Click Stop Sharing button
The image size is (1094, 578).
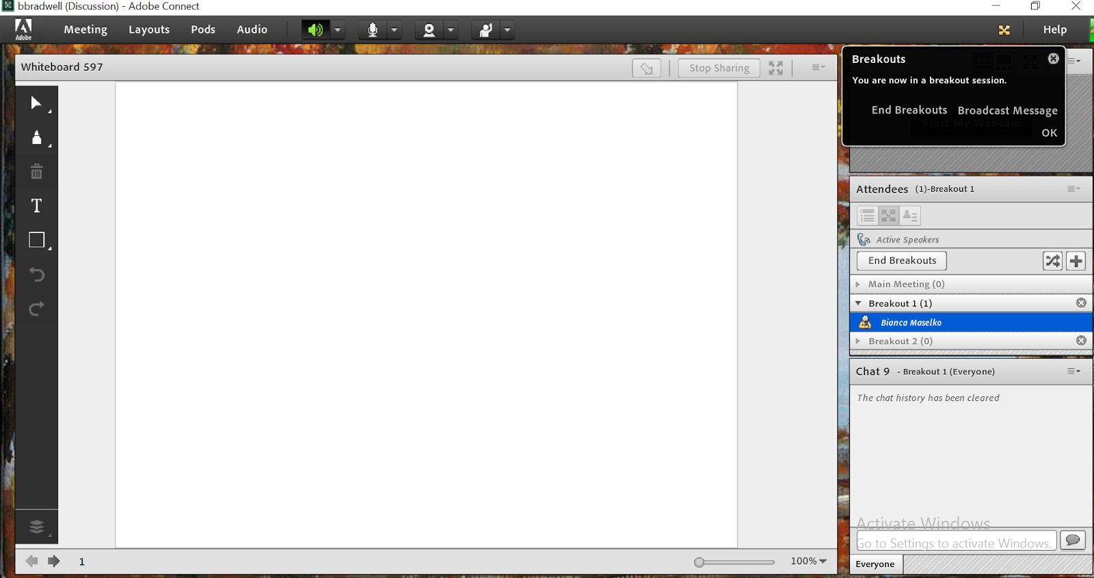pyautogui.click(x=719, y=68)
